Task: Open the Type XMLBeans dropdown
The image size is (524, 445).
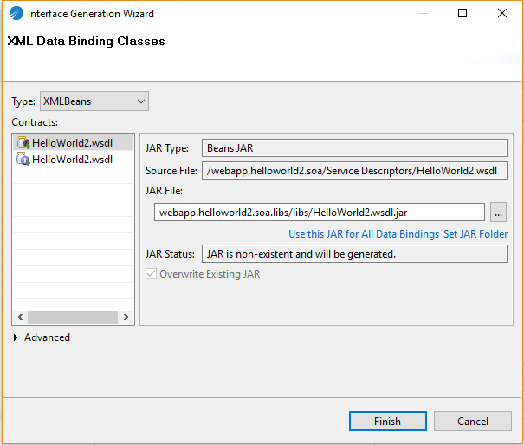Action: coord(94,101)
